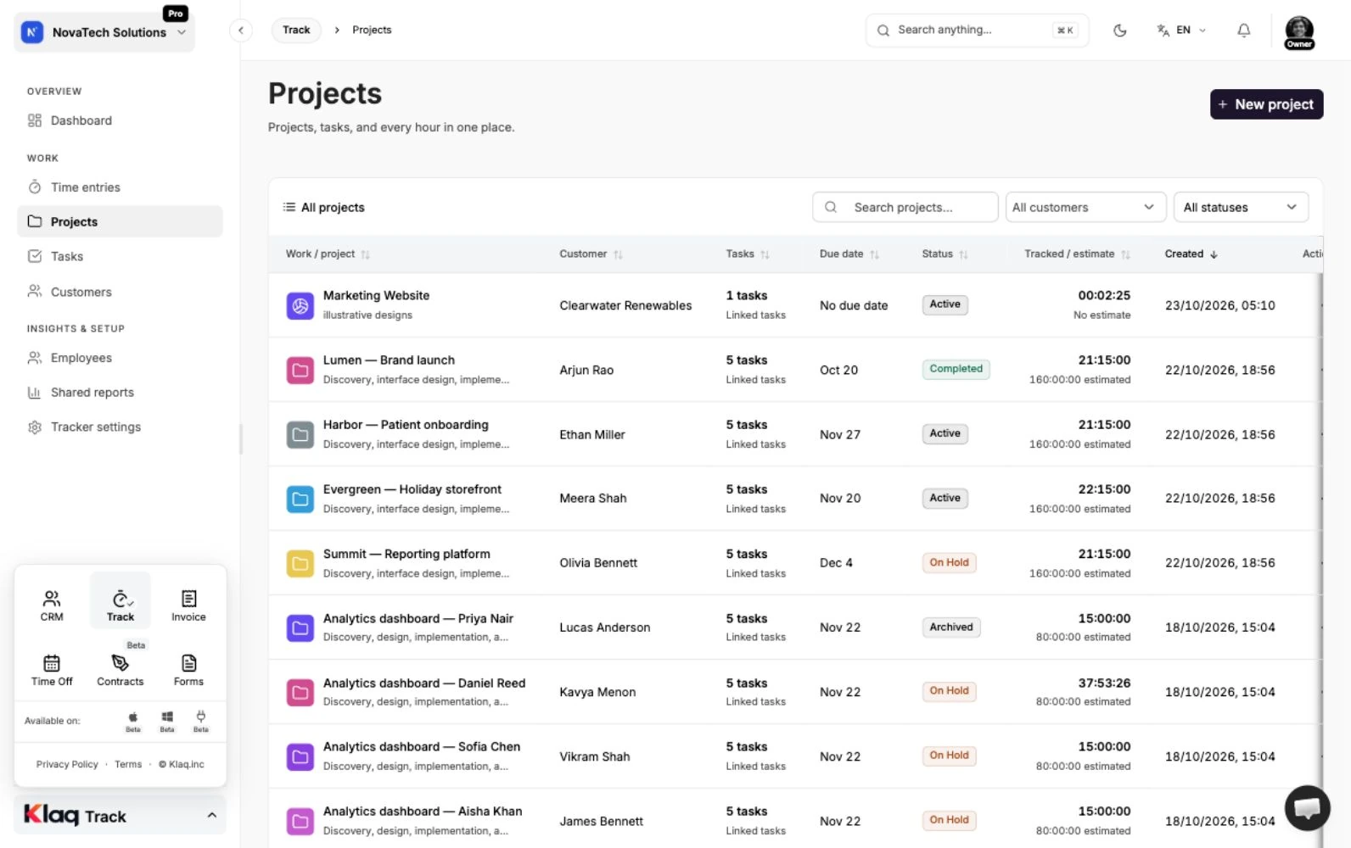Click the Completed status badge for Lumen
Viewport: 1351px width, 848px height.
(956, 370)
